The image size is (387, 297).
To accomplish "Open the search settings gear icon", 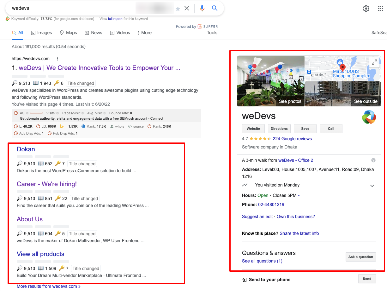I will coord(366,9).
